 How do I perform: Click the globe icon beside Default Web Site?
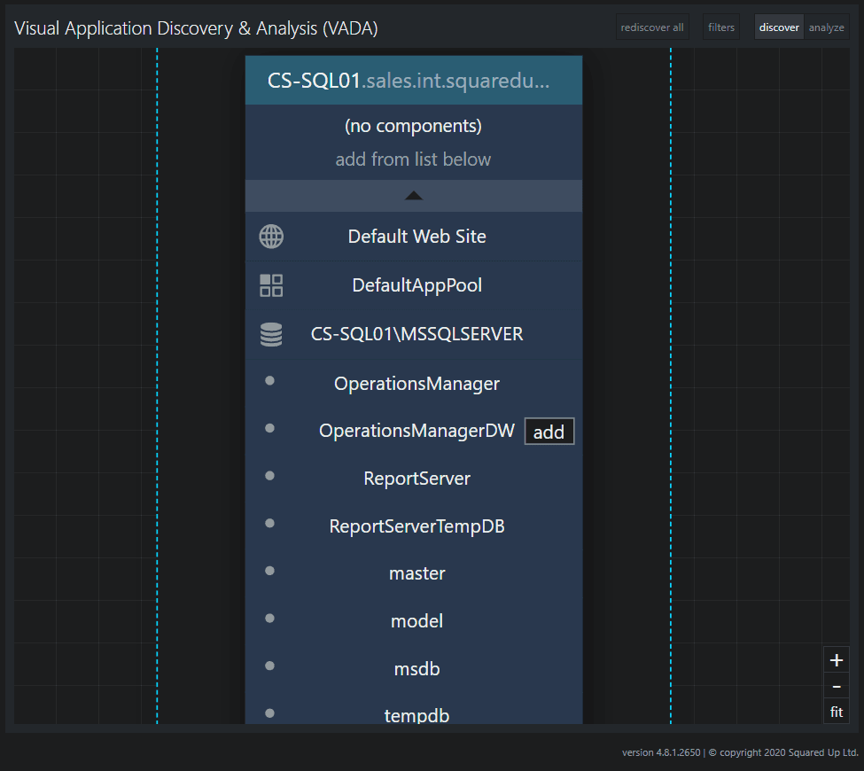271,237
